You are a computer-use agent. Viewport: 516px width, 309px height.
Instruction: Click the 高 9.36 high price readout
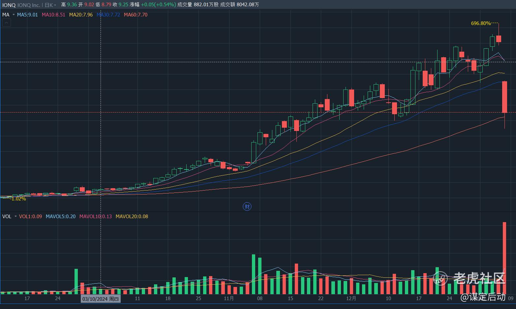point(69,5)
